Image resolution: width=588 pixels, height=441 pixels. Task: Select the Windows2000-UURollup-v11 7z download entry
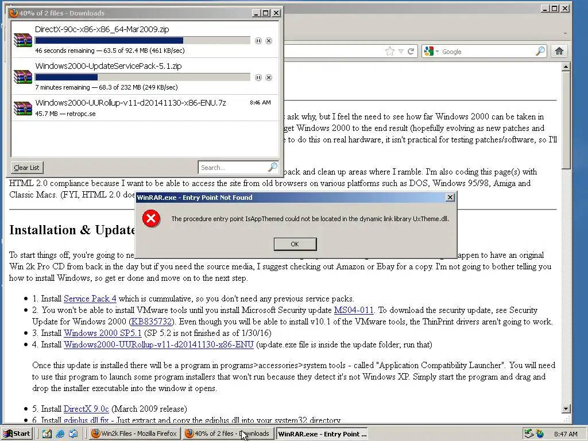coord(145,107)
